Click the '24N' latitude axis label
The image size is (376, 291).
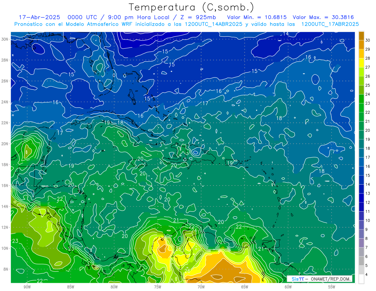5,102
